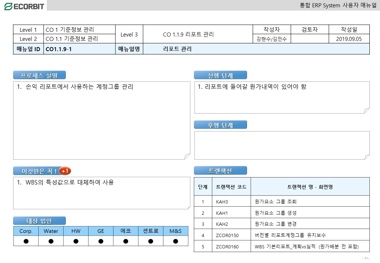This screenshot has width=380, height=263.
Task: Click the 2019.09.05 date cell
Action: 349,39
